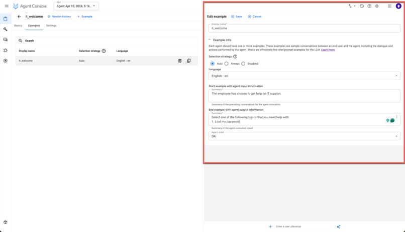Open the App selector dropdown
Screen dimensions: 405x232
76,6
